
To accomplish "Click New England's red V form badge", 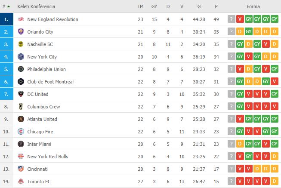I will [240, 19].
